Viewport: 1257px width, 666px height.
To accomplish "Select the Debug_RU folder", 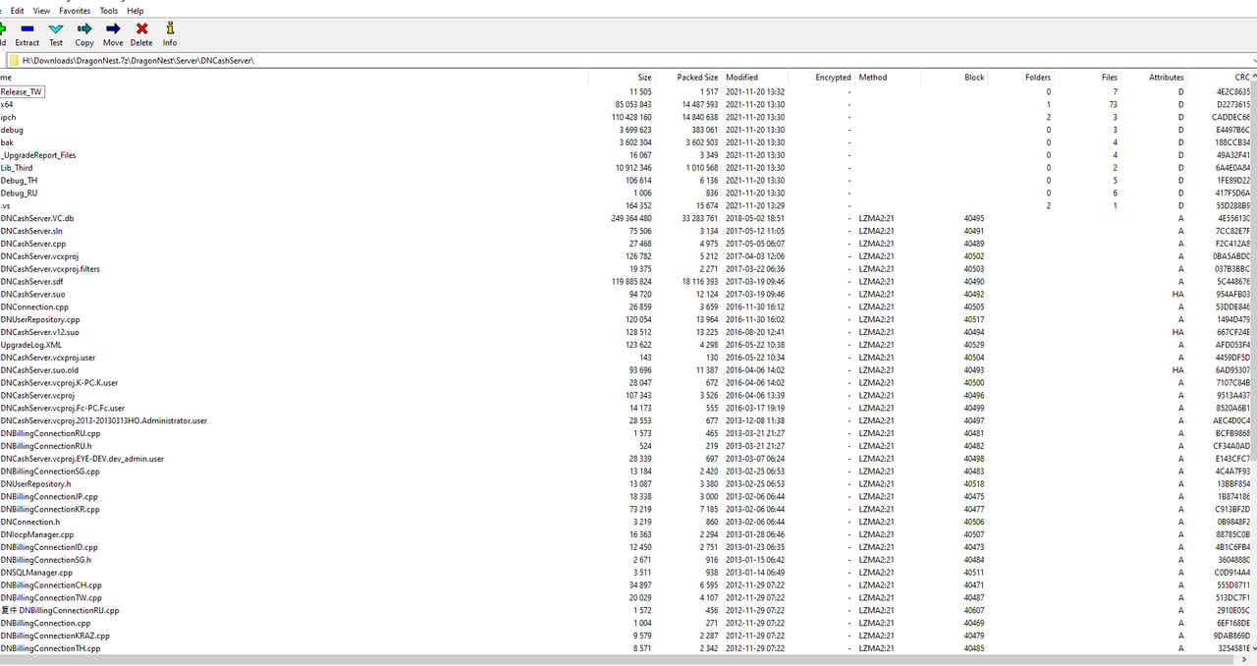I will (20, 193).
